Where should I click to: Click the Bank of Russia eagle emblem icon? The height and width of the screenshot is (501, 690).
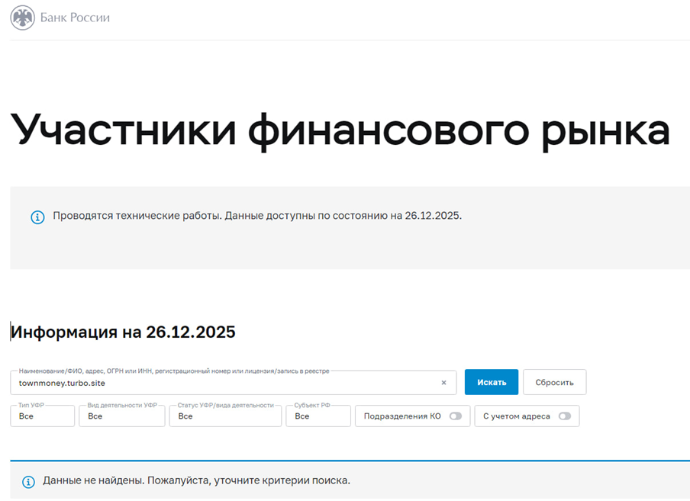point(24,17)
